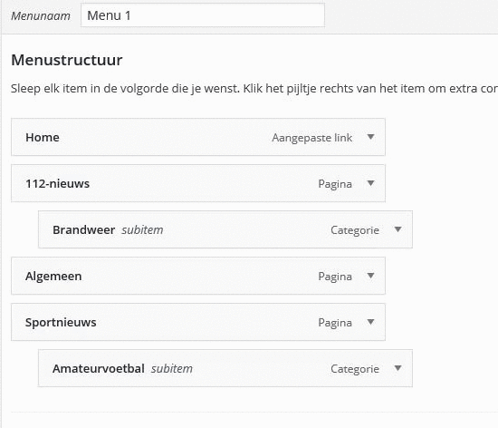This screenshot has height=428, width=498.
Task: Select the Amateurvoetbal subitem bar
Action: tap(225, 368)
